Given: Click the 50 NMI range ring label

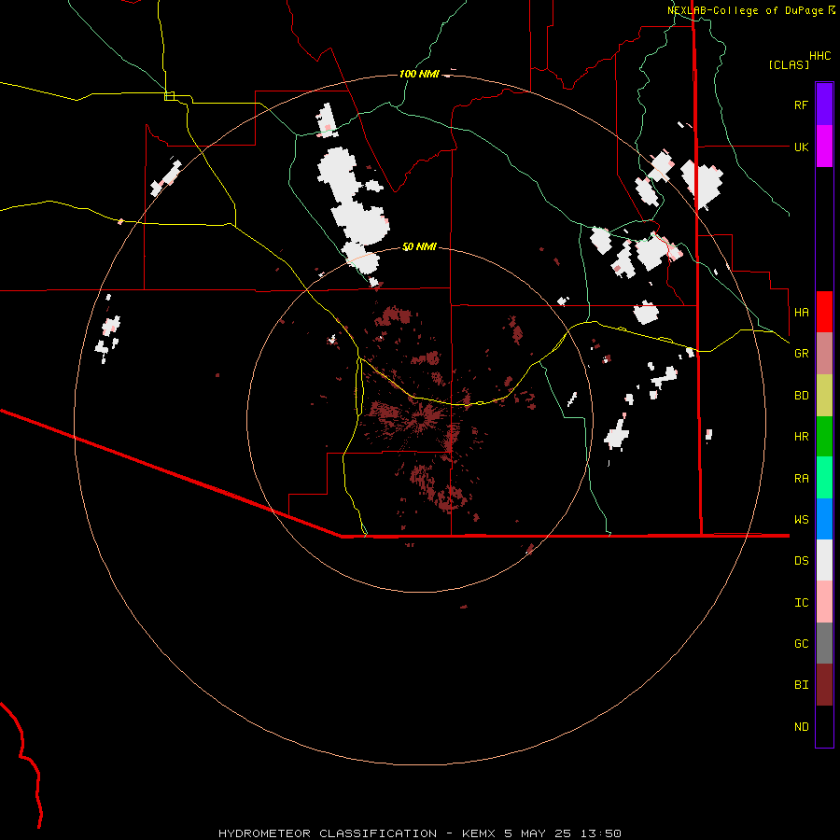Looking at the screenshot, I should tap(419, 246).
